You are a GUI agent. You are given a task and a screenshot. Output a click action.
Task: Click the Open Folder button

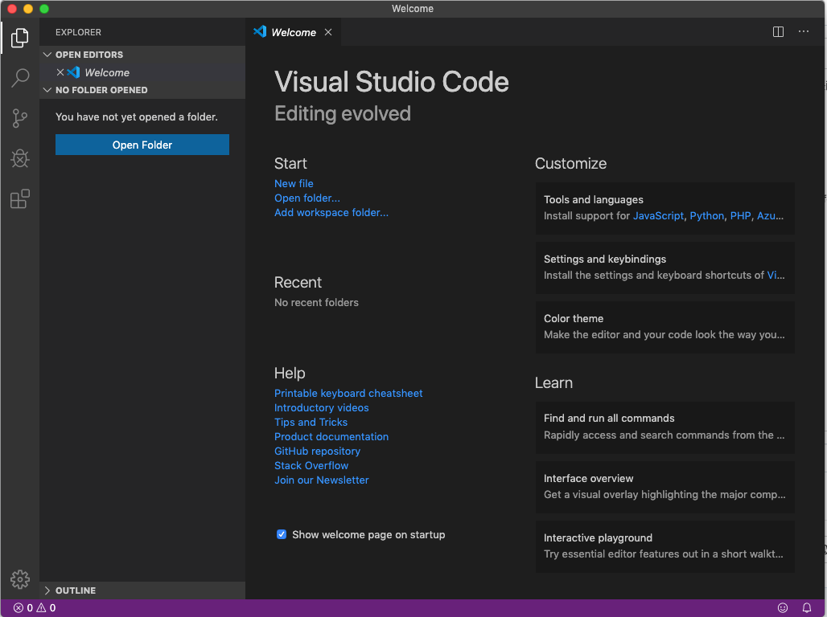click(142, 145)
